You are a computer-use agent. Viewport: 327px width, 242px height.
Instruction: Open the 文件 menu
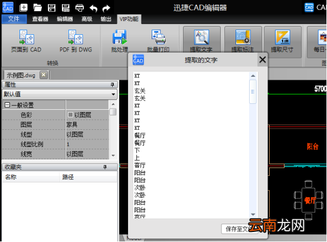14,19
